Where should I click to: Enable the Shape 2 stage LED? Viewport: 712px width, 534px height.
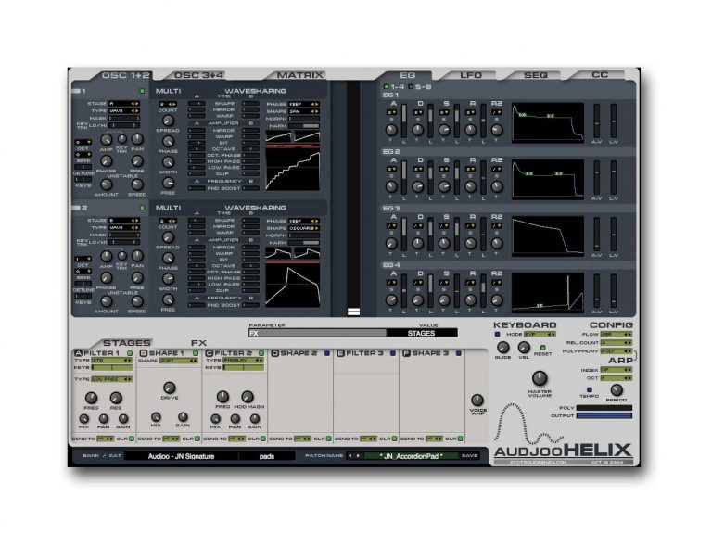coord(327,353)
